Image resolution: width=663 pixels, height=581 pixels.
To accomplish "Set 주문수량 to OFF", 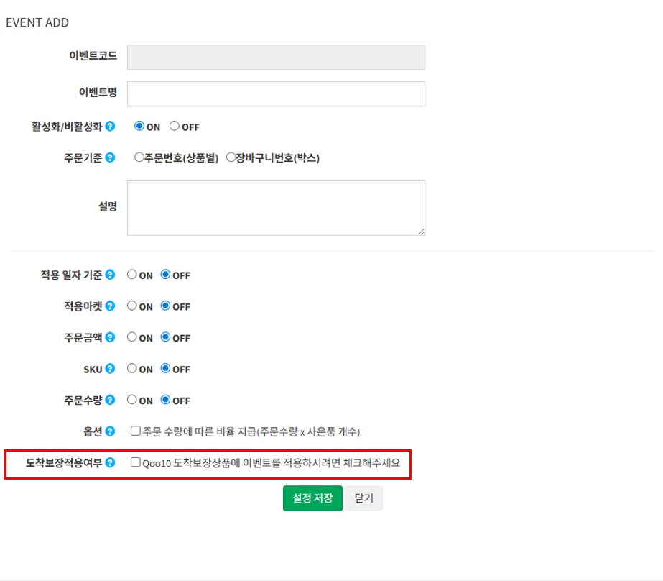I will coord(165,400).
